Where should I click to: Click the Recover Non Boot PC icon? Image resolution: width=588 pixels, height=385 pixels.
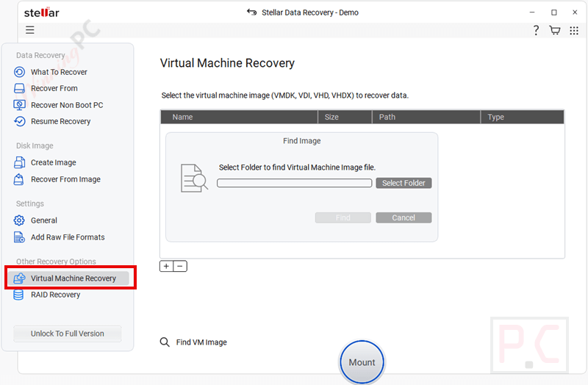(x=20, y=105)
